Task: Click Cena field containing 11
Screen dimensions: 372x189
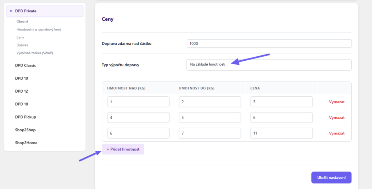Action: click(282, 133)
